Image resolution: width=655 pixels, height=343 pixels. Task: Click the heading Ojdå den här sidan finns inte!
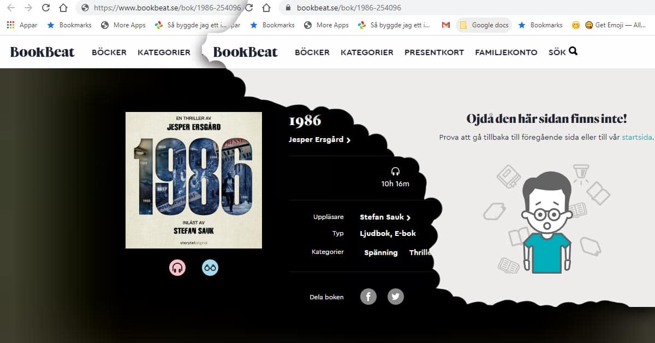[x=546, y=119]
